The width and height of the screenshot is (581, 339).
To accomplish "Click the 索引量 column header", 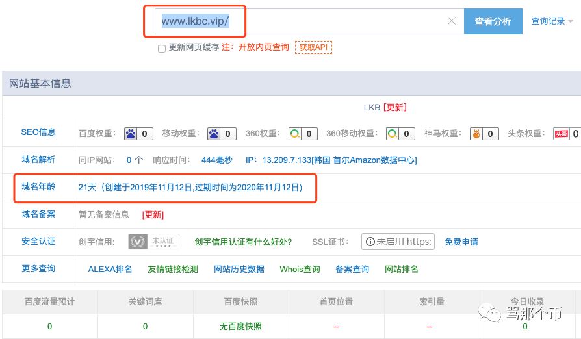I will pyautogui.click(x=432, y=301).
